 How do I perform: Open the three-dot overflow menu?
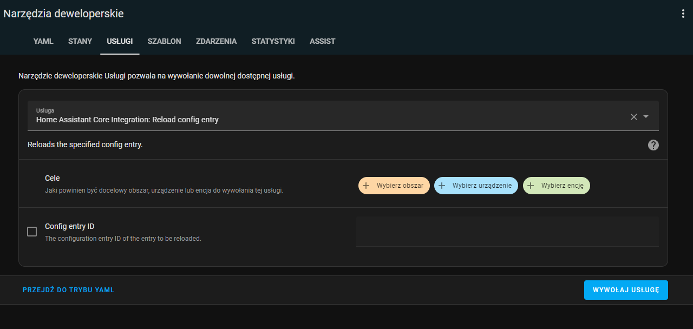(x=683, y=14)
